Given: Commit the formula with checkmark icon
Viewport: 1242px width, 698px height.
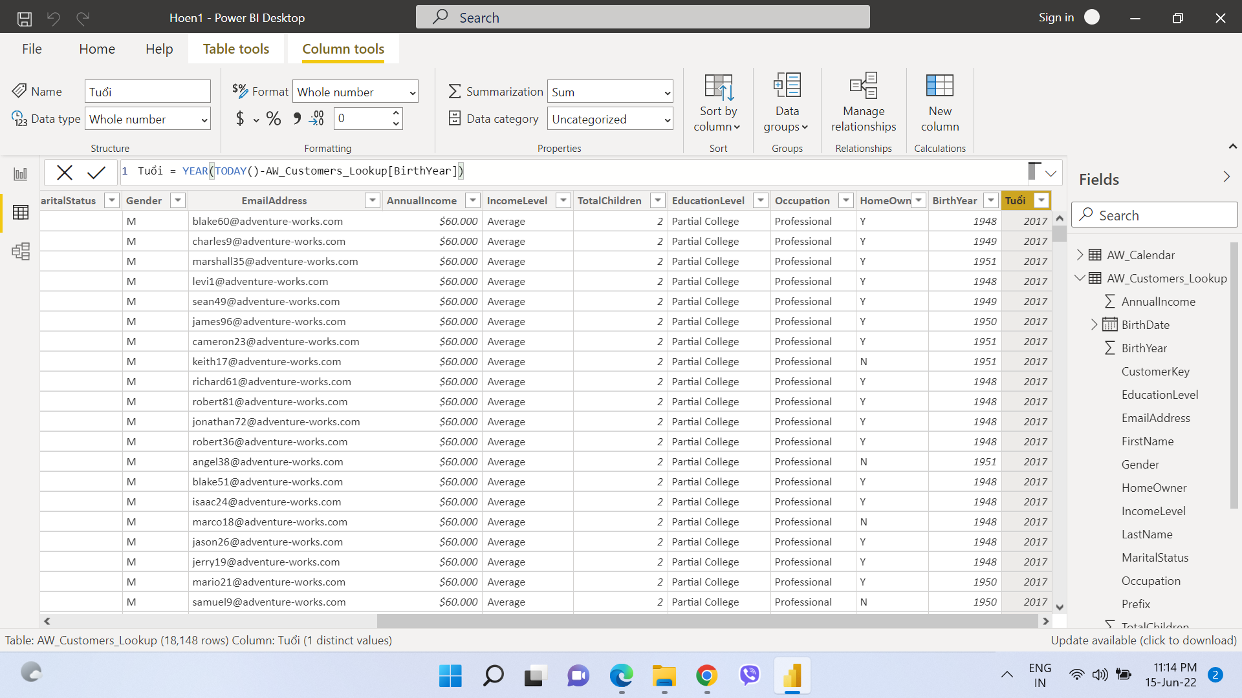Looking at the screenshot, I should click(x=96, y=172).
